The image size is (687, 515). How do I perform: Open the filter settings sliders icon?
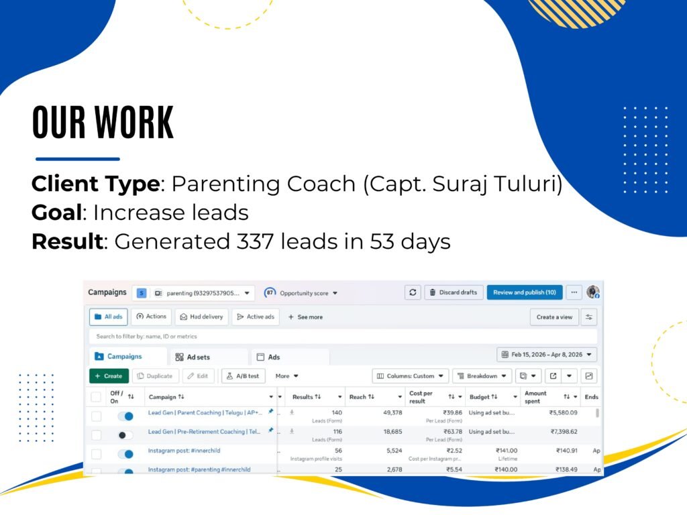point(589,317)
